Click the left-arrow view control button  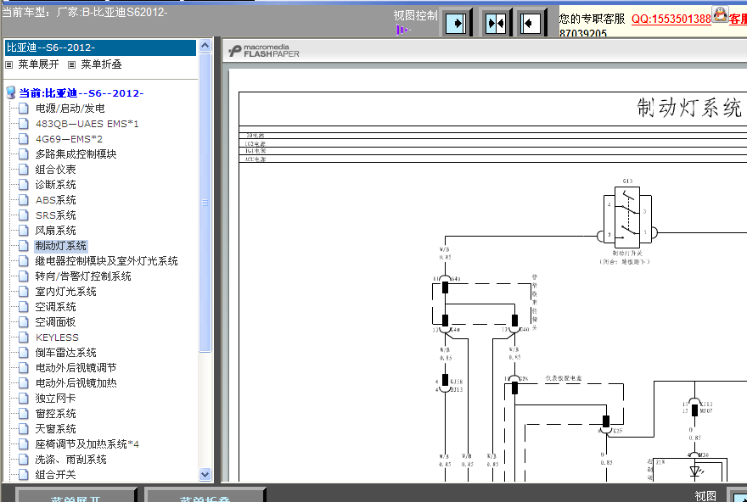[531, 23]
